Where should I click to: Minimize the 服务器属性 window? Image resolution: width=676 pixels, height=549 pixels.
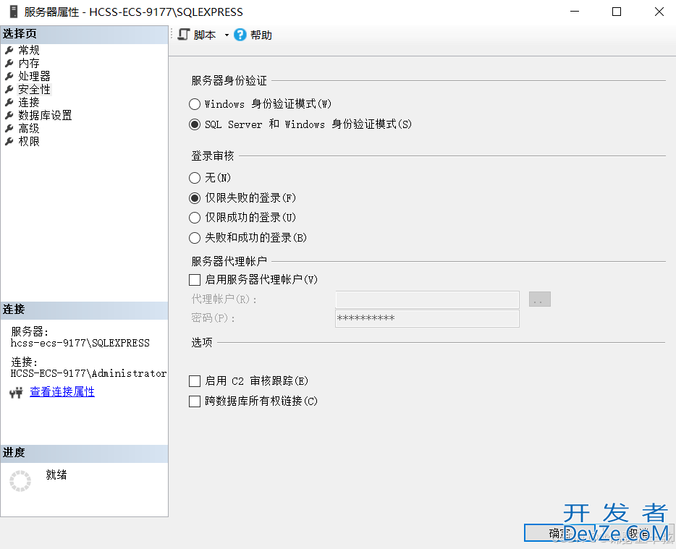point(574,12)
